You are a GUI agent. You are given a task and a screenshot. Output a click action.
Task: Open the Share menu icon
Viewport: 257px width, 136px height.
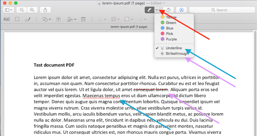click(45, 10)
